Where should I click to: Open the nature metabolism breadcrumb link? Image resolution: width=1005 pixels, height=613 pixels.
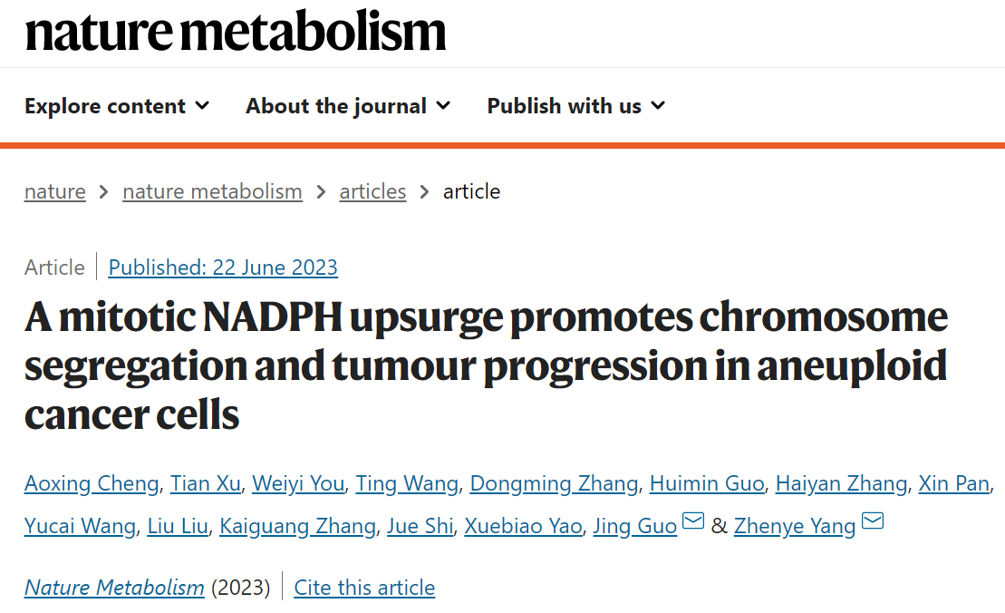(x=212, y=191)
